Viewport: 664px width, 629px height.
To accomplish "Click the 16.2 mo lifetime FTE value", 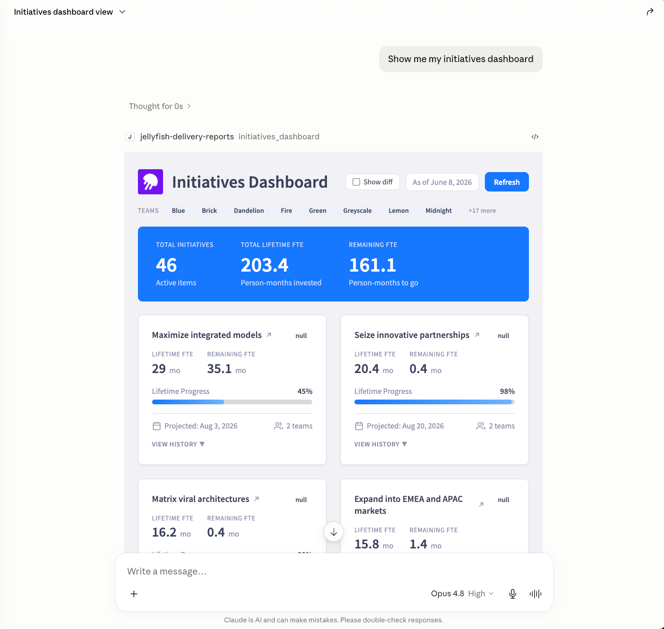I will (171, 532).
